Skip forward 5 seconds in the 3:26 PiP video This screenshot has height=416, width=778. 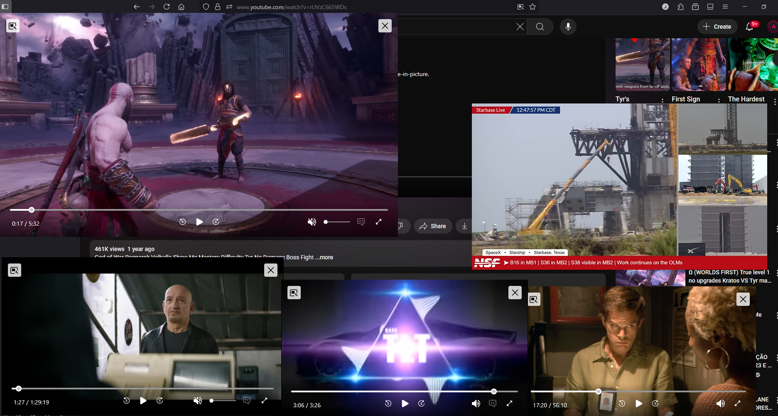tap(422, 404)
